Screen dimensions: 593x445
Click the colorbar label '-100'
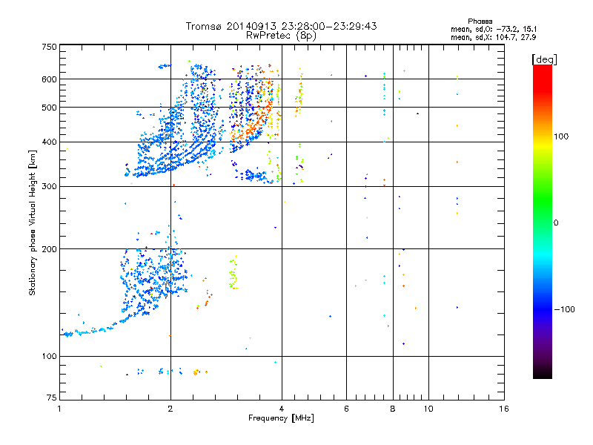pos(564,309)
